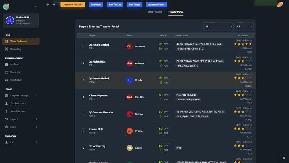
Task: Collapse the sidebar with double-chevron icon
Action: click(36, 6)
